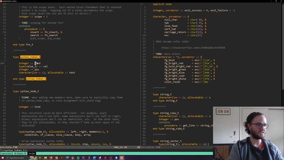
Task: Open the red Acrobat taskbar icon
Action: point(105,158)
